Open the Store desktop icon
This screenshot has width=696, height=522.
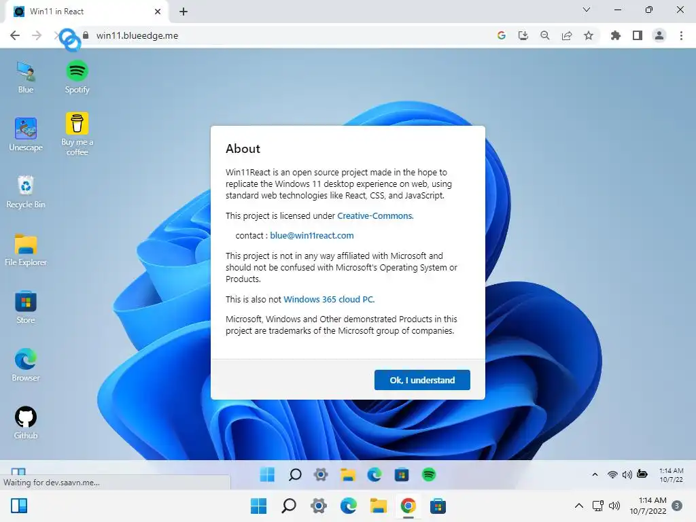(x=26, y=308)
